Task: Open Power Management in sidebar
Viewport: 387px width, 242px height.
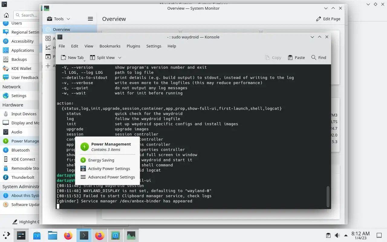Action: (20, 141)
